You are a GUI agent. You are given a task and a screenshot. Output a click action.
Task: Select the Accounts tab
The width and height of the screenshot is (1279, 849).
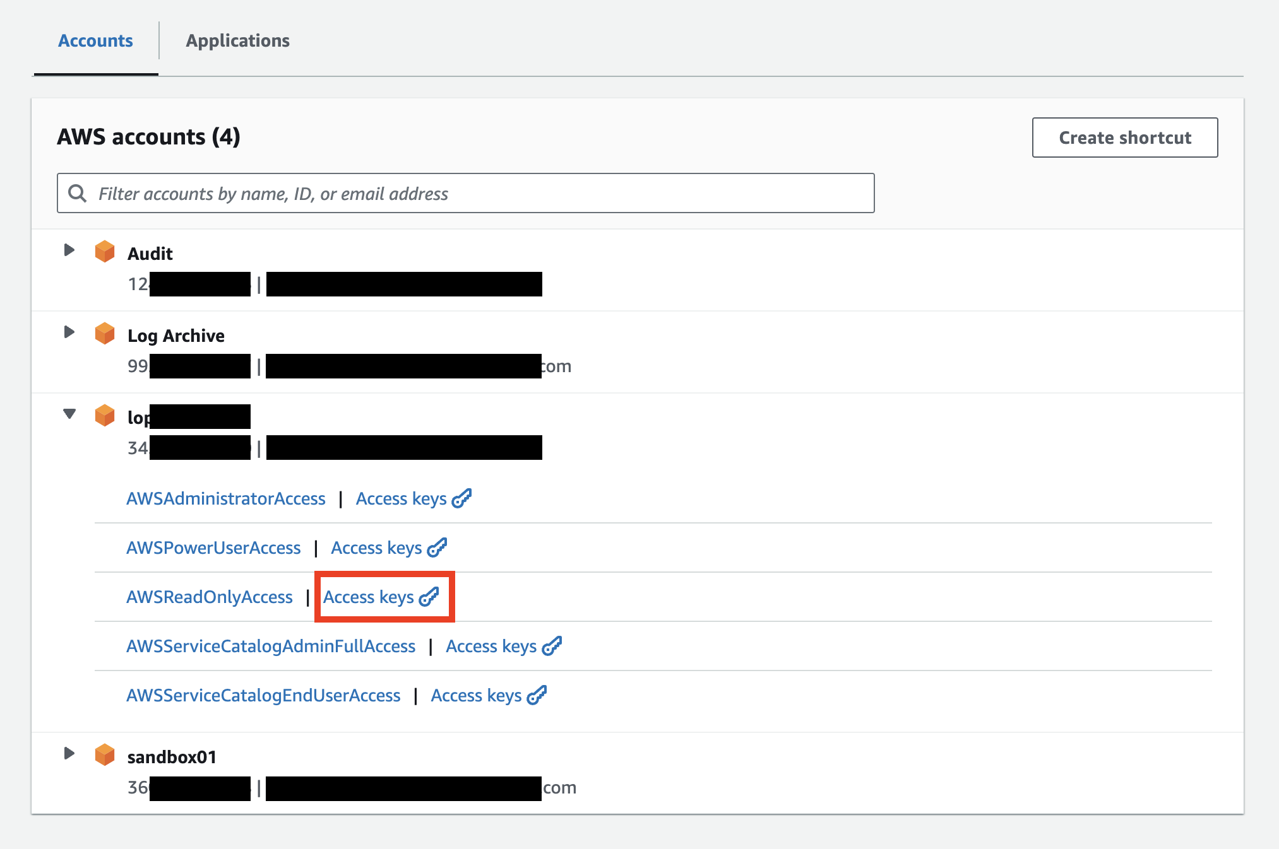pyautogui.click(x=95, y=40)
